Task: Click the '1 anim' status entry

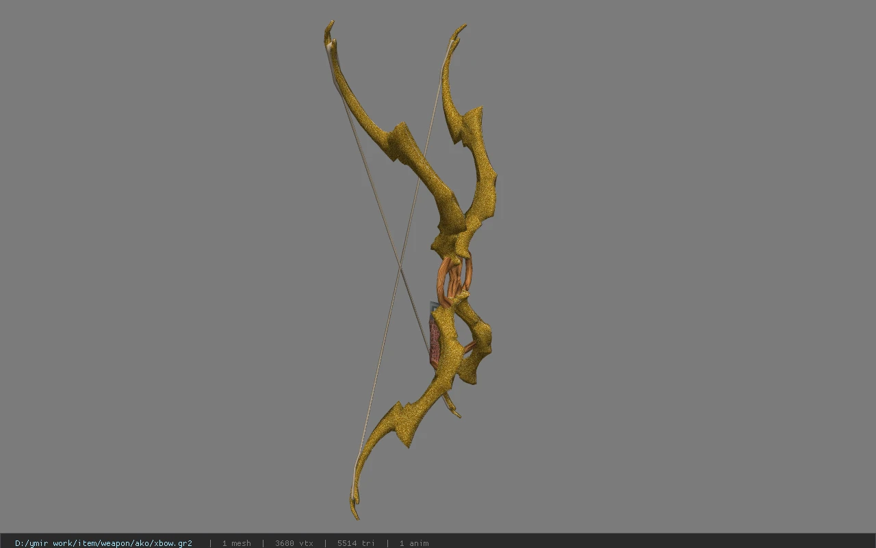Action: click(x=414, y=543)
